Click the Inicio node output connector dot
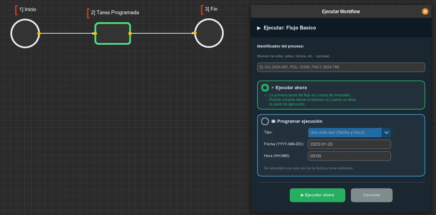The image size is (436, 215). pyautogui.click(x=39, y=33)
